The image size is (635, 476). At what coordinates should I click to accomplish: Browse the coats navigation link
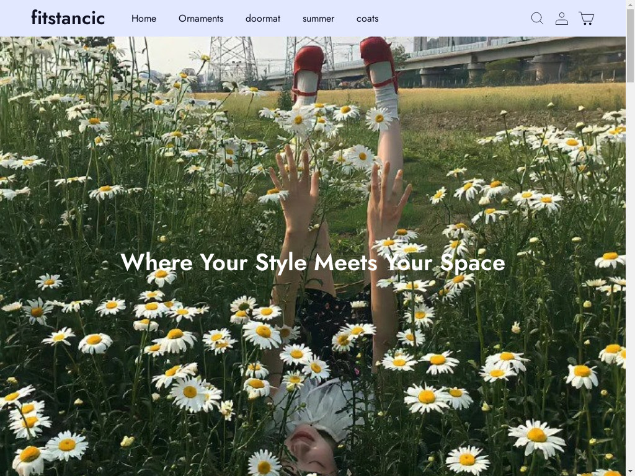pos(367,19)
